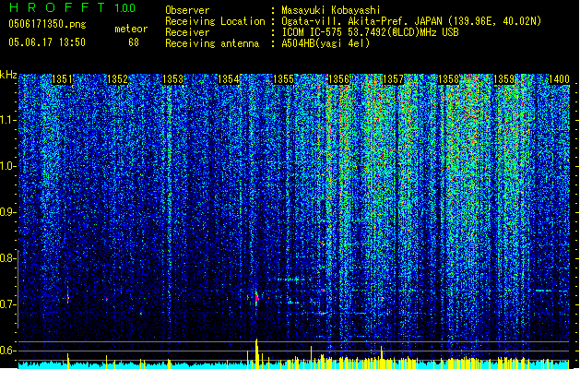This screenshot has width=580, height=369.
Task: Click the 1400 time marker
Action: (559, 79)
